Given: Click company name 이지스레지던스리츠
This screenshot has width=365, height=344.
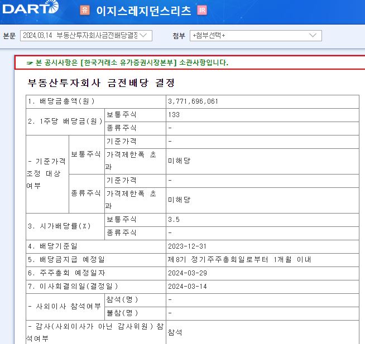Looking at the screenshot, I should point(143,11).
